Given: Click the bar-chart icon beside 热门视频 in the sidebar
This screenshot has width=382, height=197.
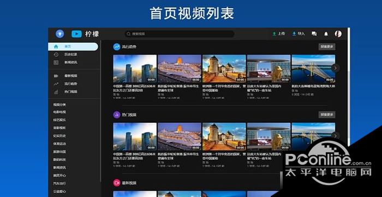Looking at the screenshot, I should 56,92.
